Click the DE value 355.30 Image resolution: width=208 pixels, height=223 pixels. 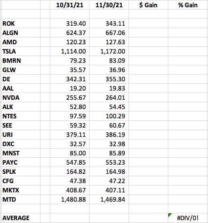point(109,79)
